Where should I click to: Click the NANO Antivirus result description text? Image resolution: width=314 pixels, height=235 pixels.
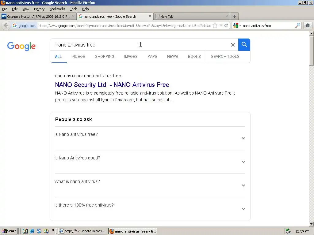point(145,96)
